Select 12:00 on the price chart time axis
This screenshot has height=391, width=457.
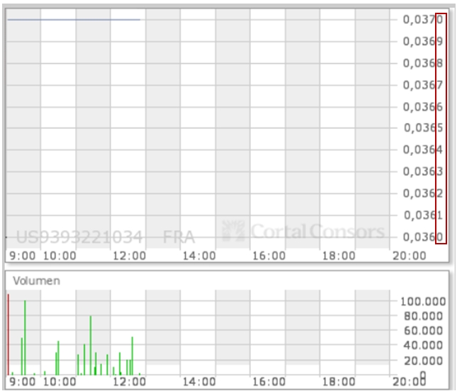pos(130,256)
